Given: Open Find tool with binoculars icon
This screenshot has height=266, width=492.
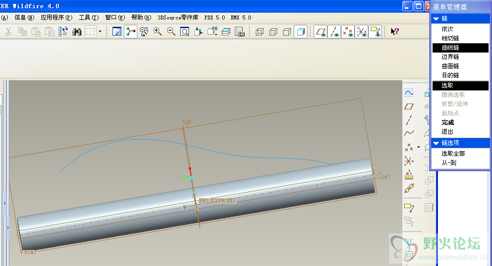Looking at the screenshot, I should 77,32.
